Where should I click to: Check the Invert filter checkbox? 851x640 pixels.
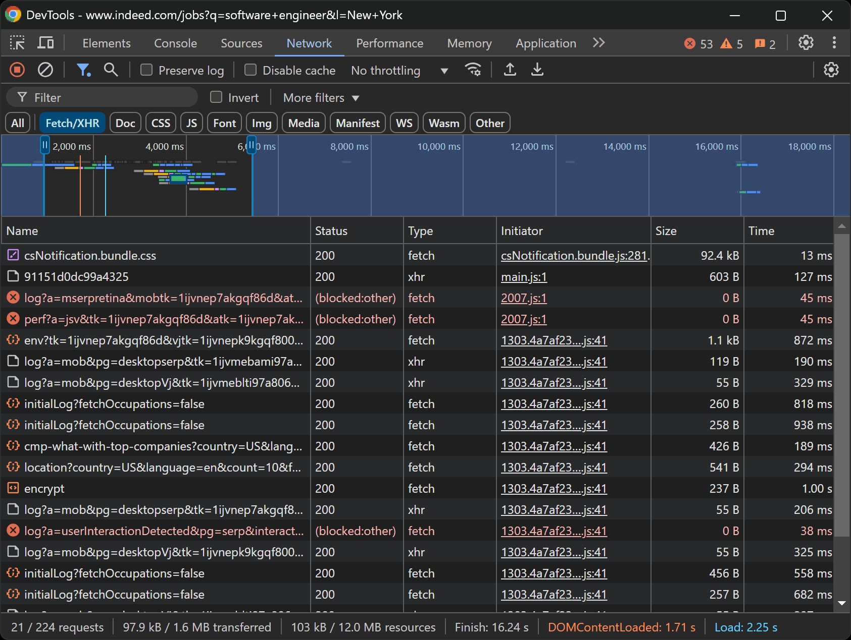tap(216, 97)
